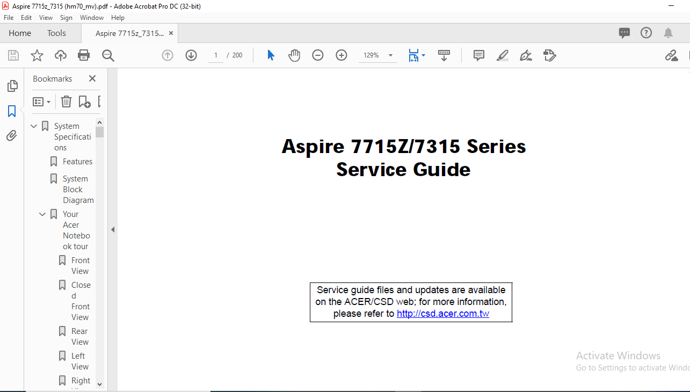Click the bookmarks scrollbar thumb
This screenshot has height=392, width=690.
pyautogui.click(x=99, y=132)
